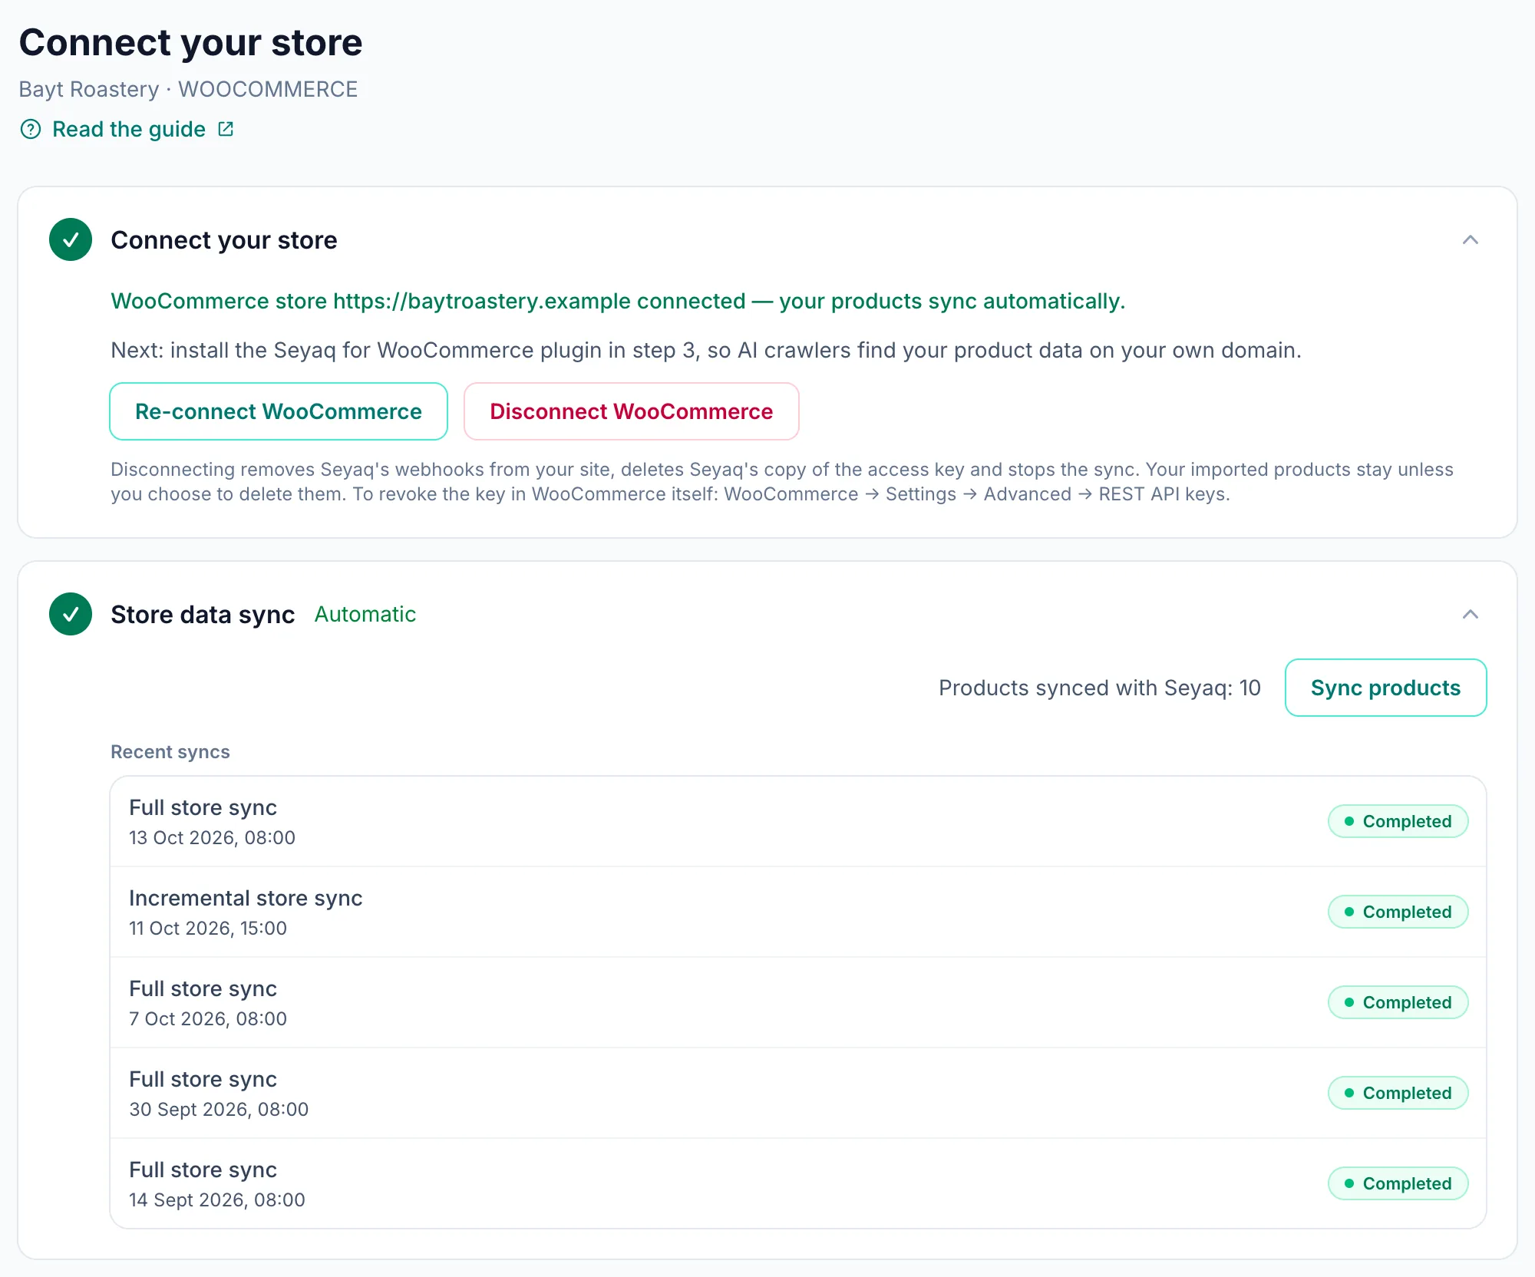
Task: Select the Full store sync row dated 14 Sept 2026
Action: 798,1183
